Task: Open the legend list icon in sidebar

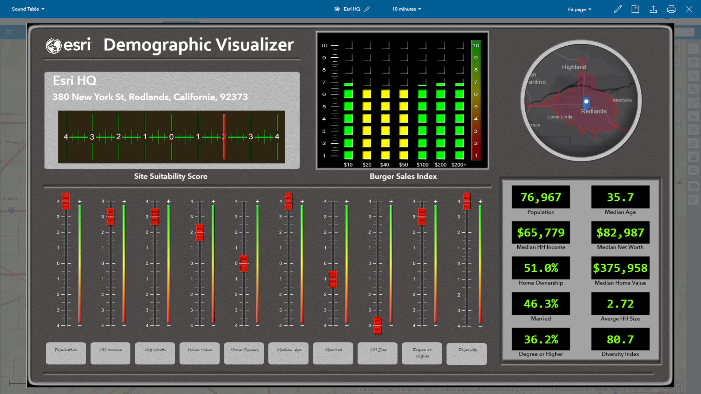Action: click(x=693, y=170)
